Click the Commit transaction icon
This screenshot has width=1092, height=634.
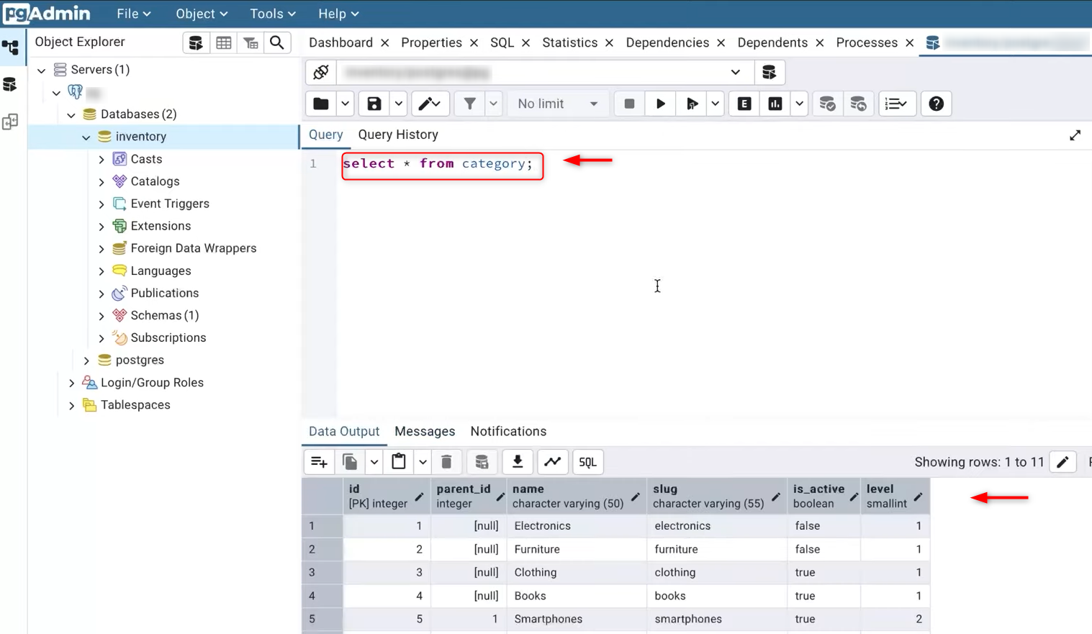(827, 104)
